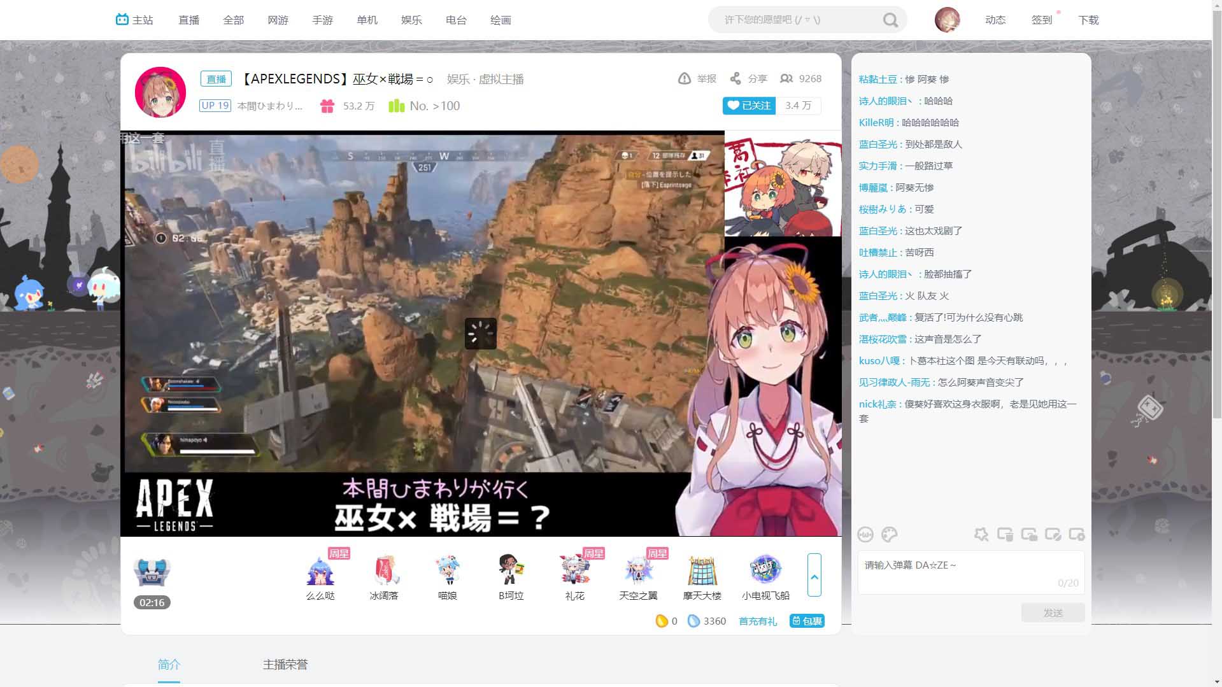Click the gold coin recharge icon
This screenshot has width=1222, height=687.
(662, 621)
